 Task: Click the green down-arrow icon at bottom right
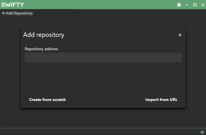[x=202, y=132]
